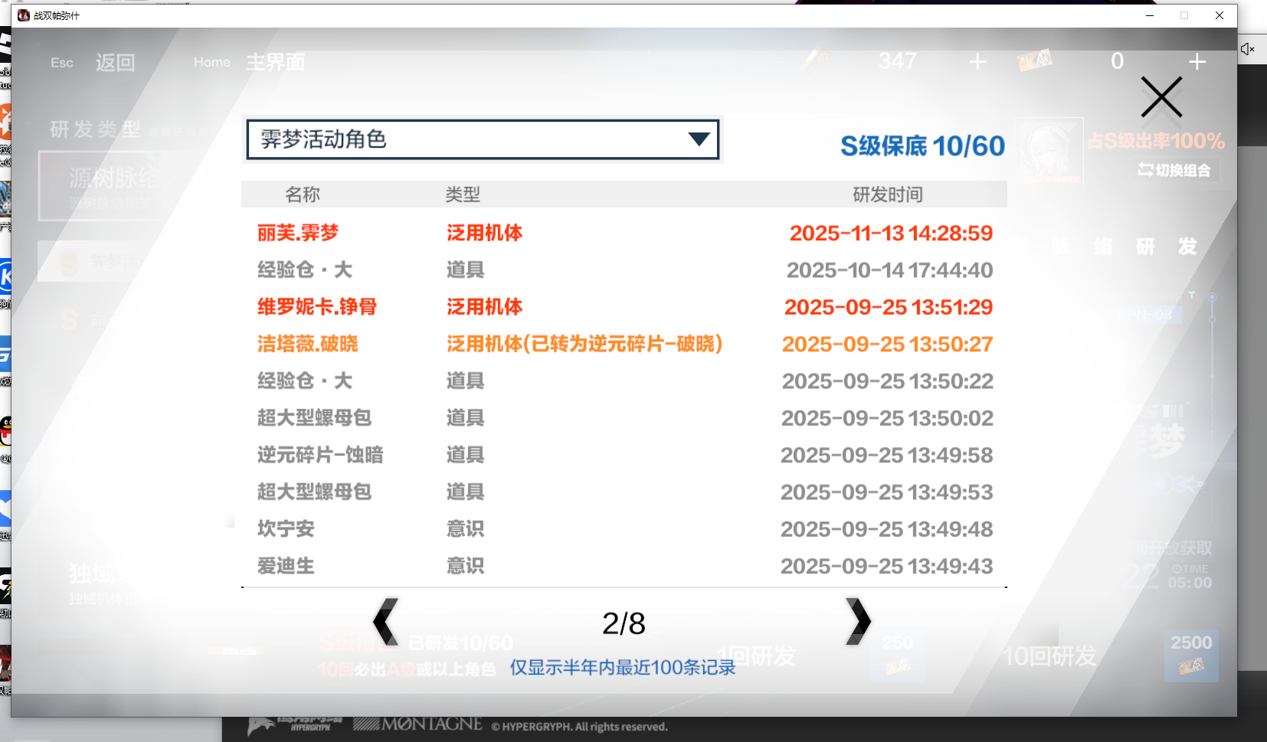Click the character portrait beside S级保底
Viewport: 1267px width, 742px height.
tap(1049, 151)
